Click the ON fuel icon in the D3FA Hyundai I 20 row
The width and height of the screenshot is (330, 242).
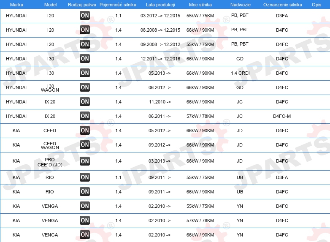pyautogui.click(x=84, y=15)
